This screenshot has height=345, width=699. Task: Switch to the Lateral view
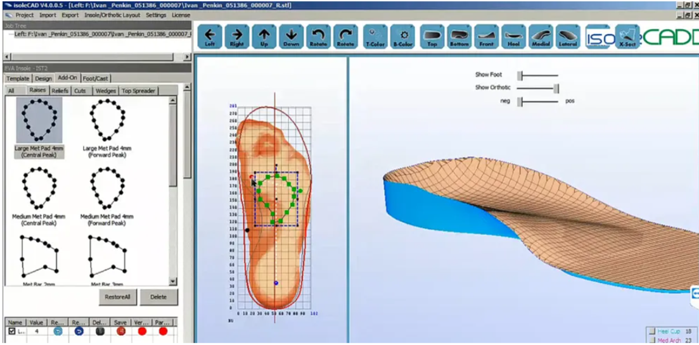(x=568, y=37)
